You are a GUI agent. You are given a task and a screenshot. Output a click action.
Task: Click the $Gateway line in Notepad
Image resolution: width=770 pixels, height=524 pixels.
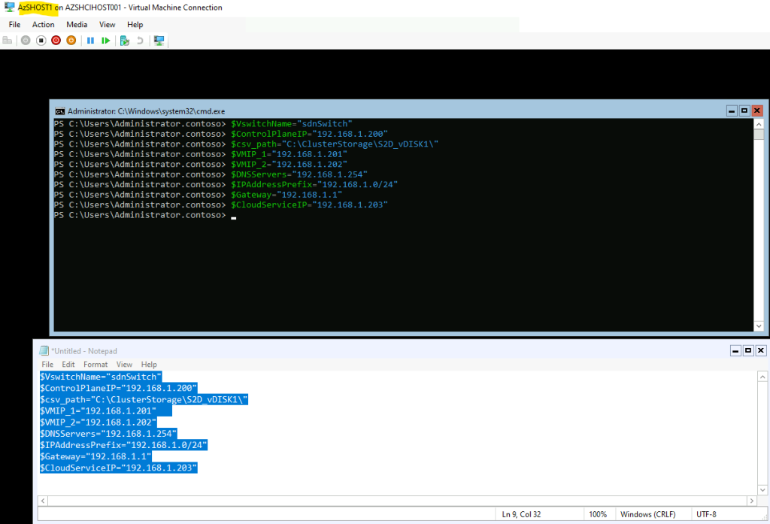coord(95,456)
